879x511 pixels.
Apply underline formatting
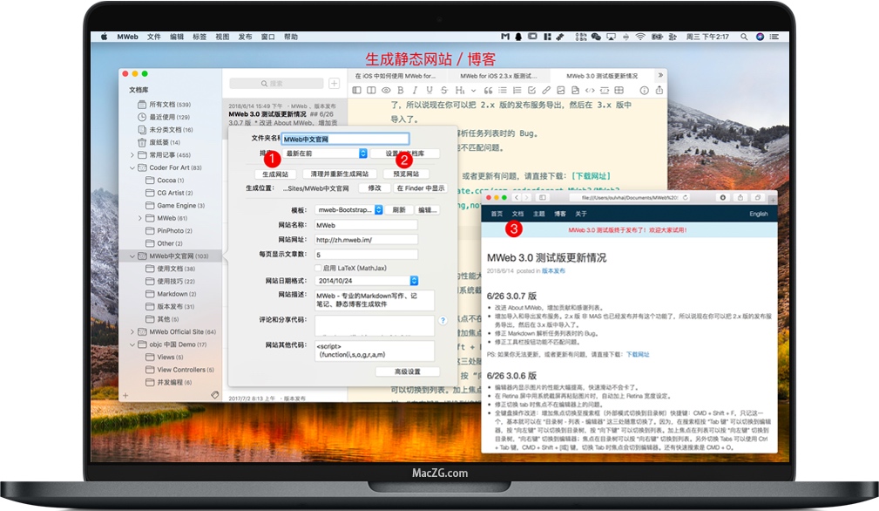click(429, 92)
